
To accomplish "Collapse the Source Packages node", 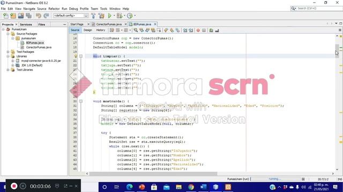I will (x=8, y=34).
